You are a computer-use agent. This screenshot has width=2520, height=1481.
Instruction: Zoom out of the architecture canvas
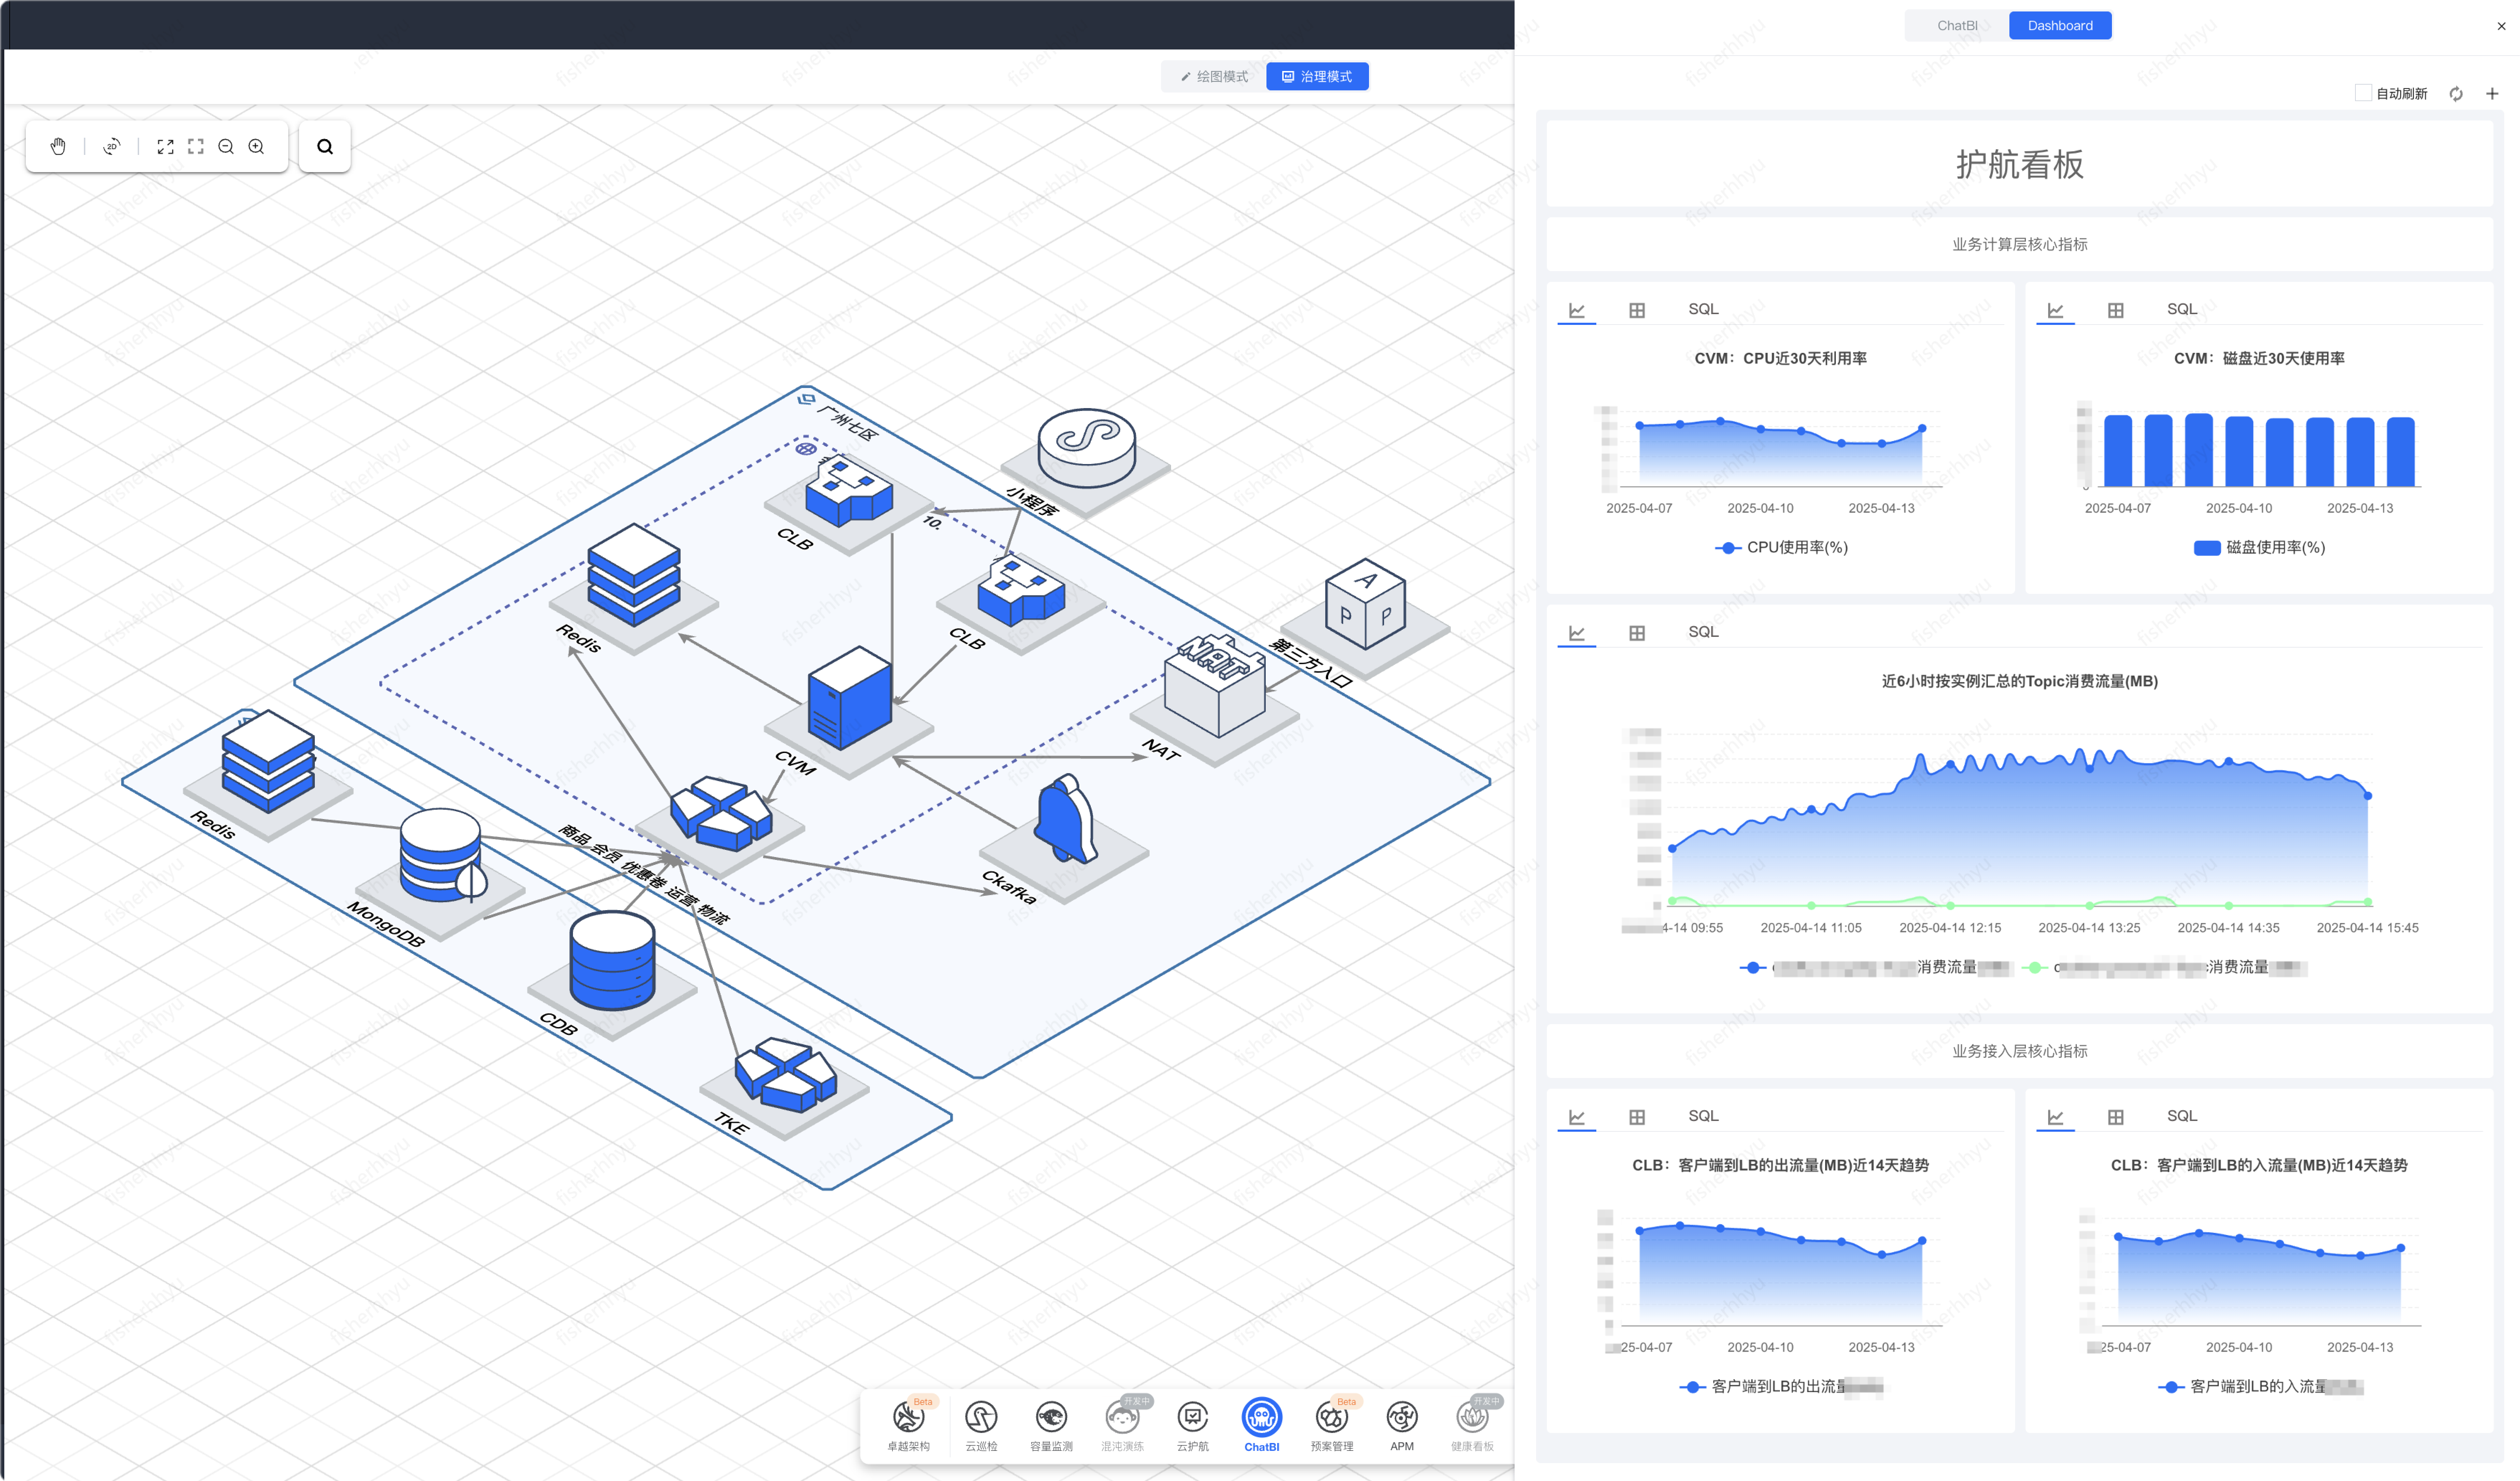pos(226,147)
